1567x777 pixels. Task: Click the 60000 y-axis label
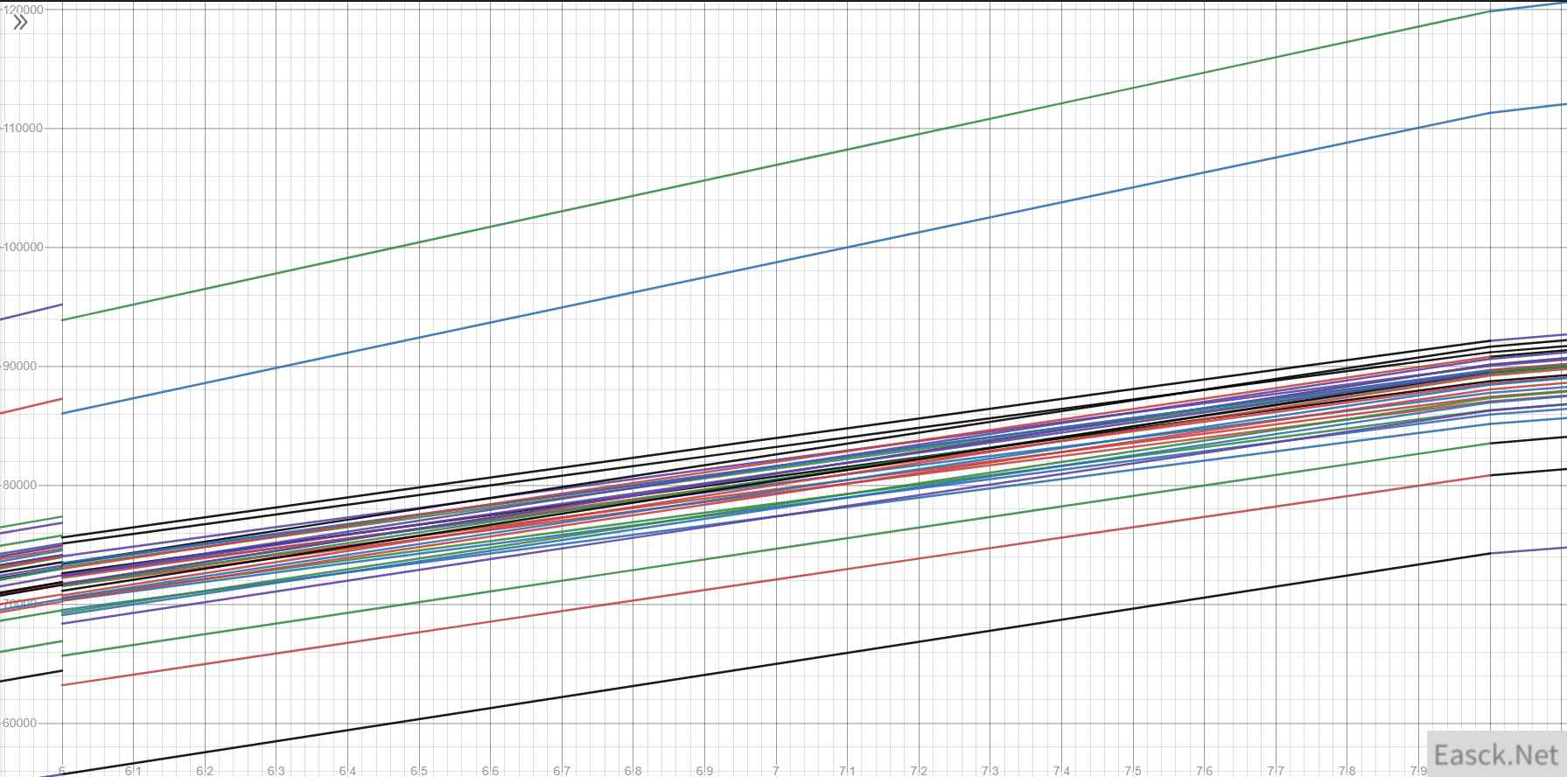click(21, 724)
